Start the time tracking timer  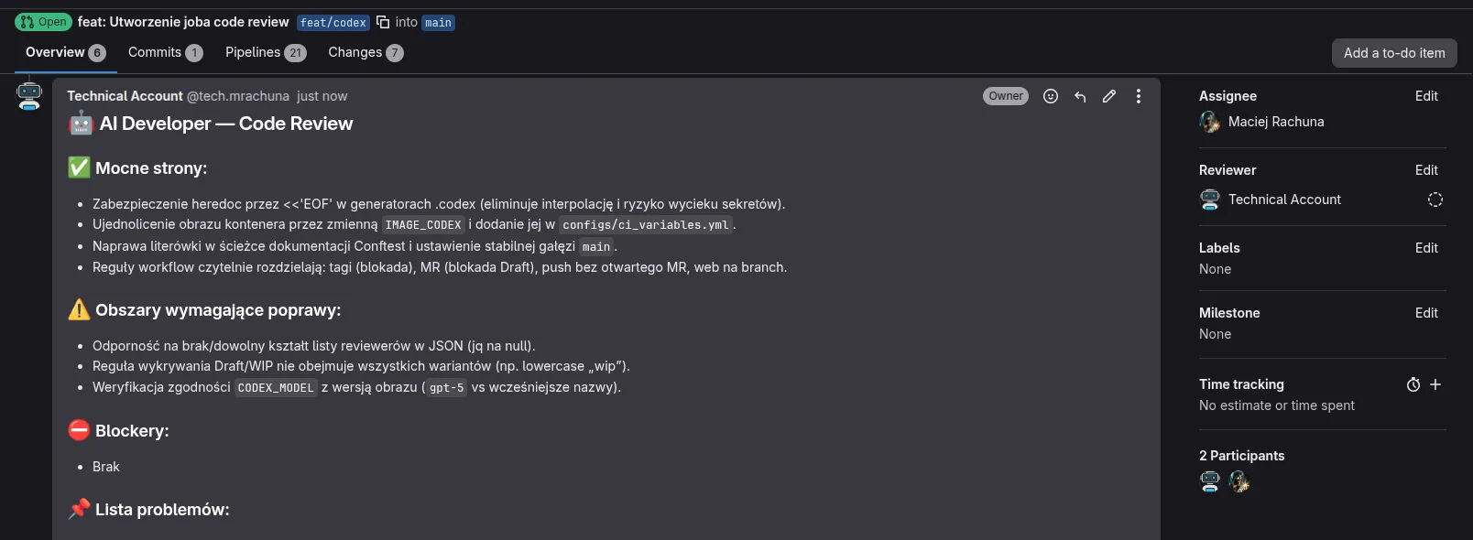pyautogui.click(x=1413, y=385)
